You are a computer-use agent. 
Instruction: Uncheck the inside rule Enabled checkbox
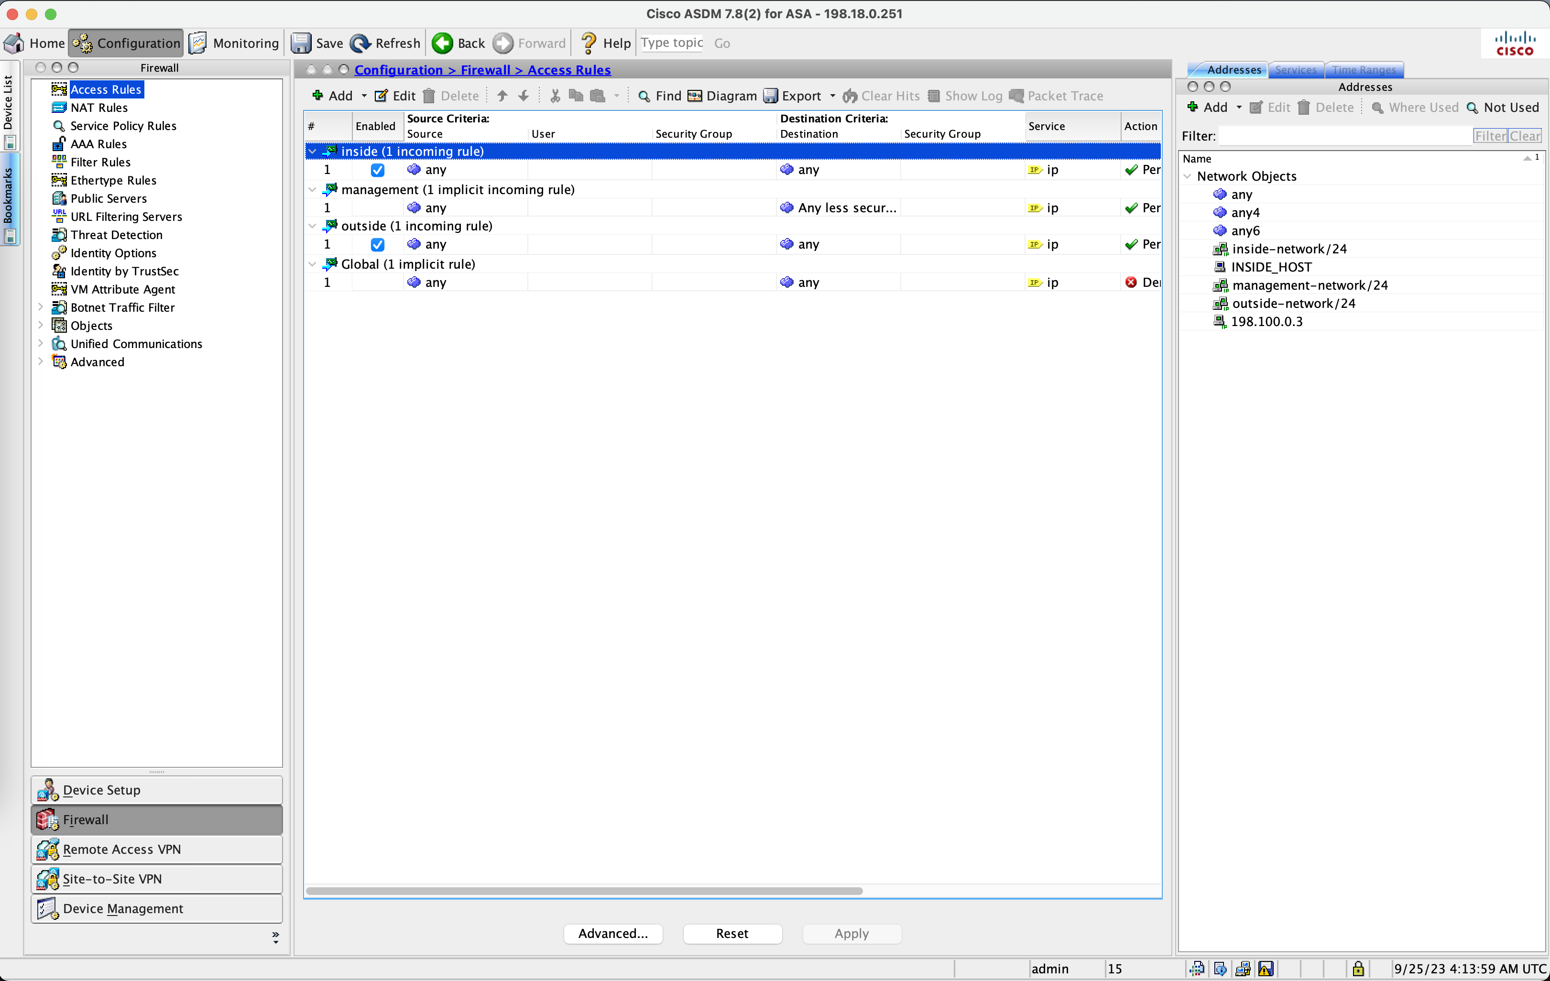pyautogui.click(x=378, y=170)
